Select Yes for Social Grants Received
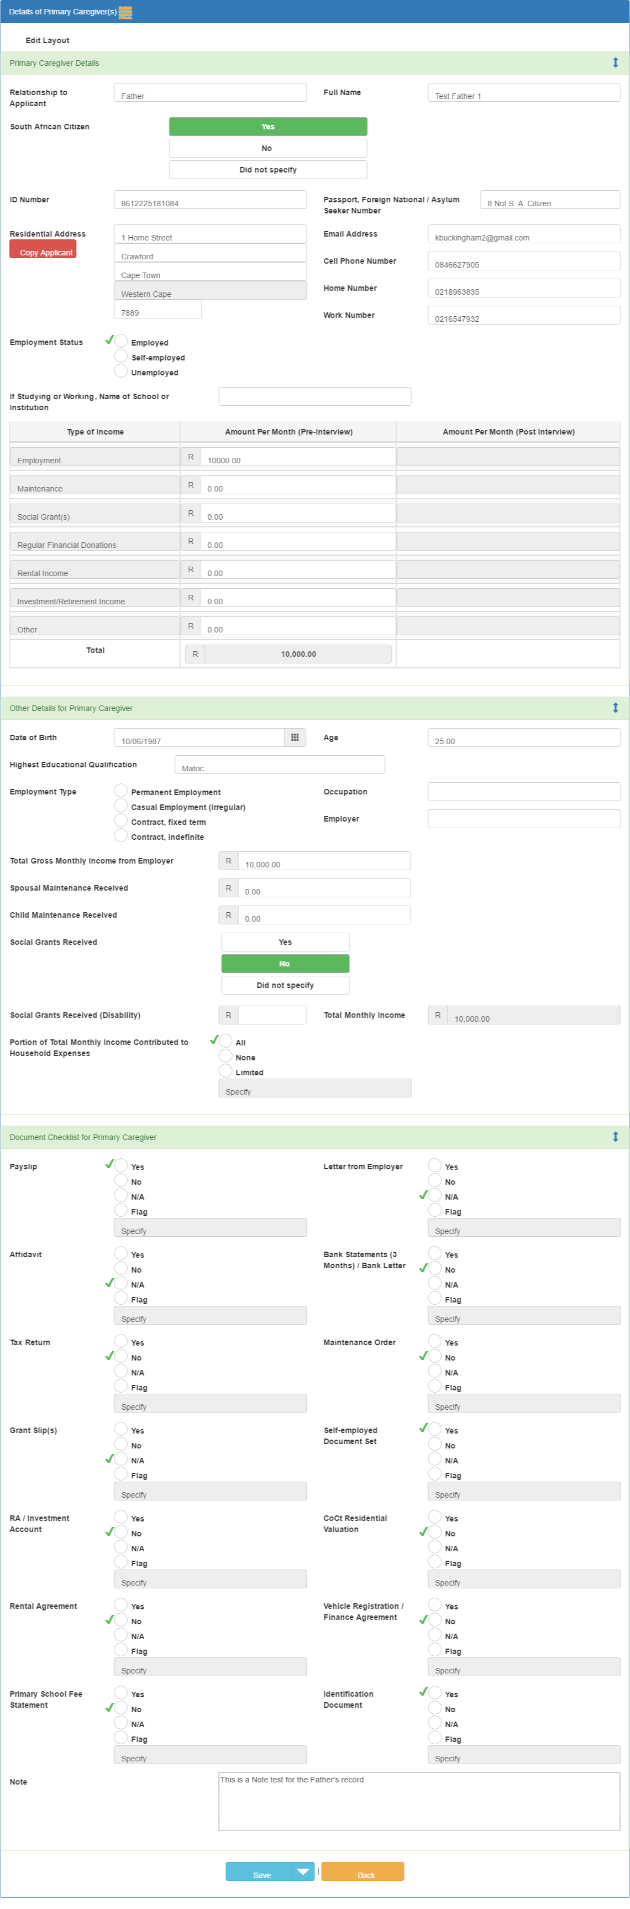 285,942
